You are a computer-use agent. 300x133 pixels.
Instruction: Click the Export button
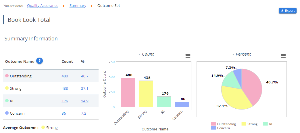[287, 11]
